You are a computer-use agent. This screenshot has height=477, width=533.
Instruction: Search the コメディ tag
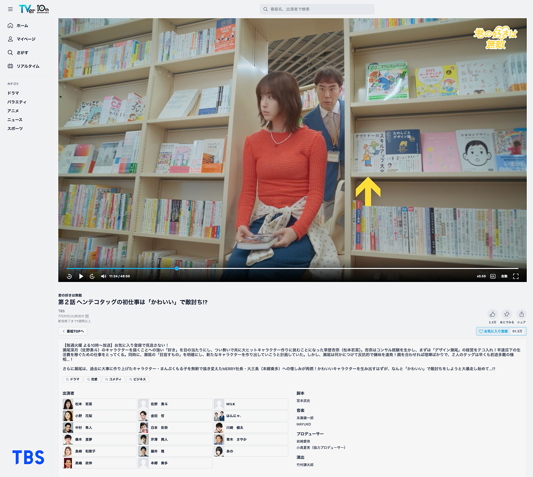coord(113,380)
